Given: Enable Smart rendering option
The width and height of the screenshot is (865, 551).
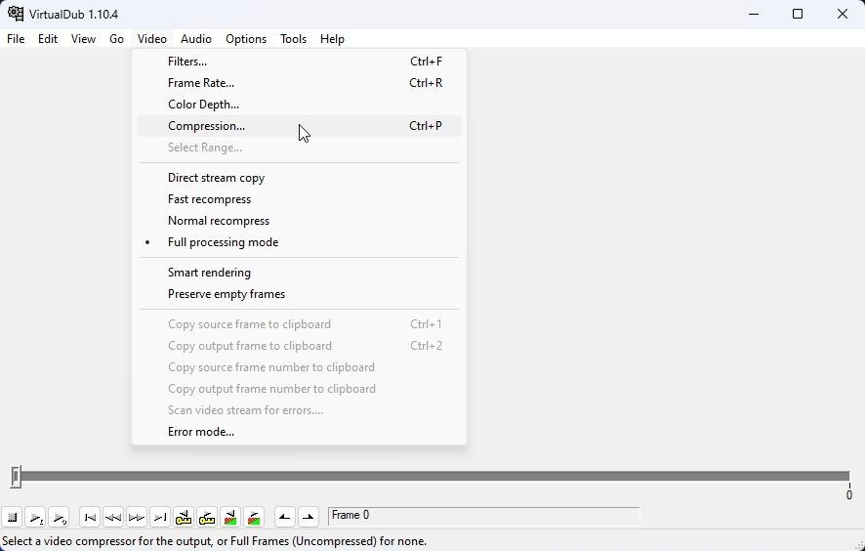Looking at the screenshot, I should [x=209, y=273].
